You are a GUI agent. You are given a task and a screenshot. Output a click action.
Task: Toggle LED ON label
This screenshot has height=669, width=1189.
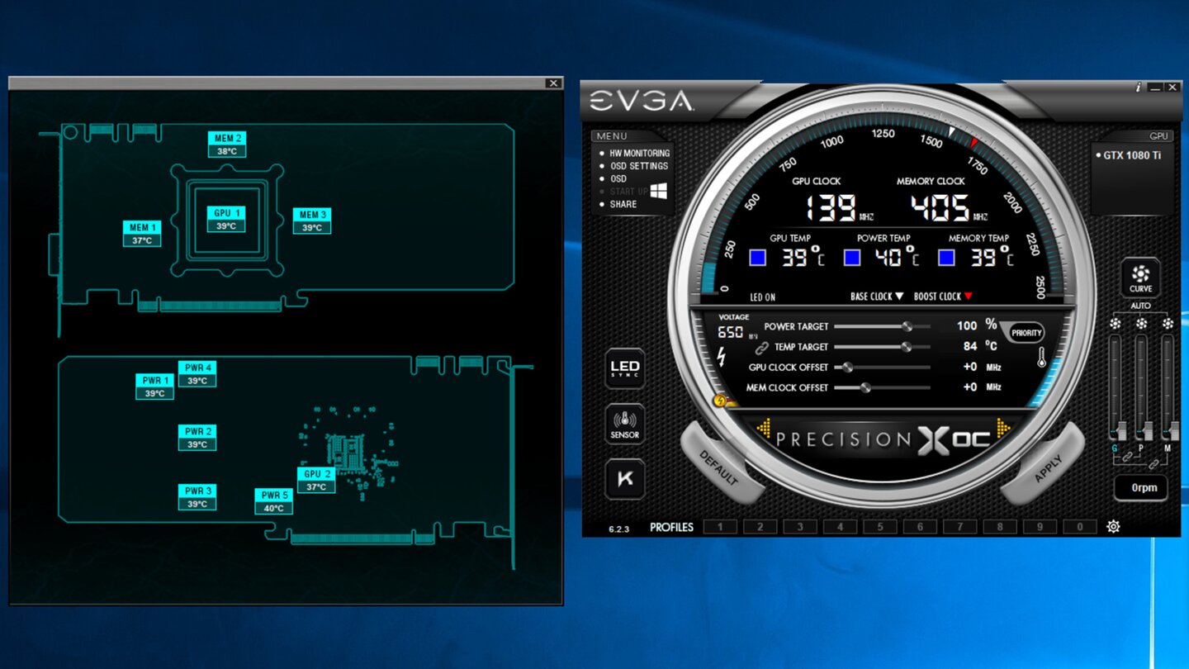click(x=762, y=297)
